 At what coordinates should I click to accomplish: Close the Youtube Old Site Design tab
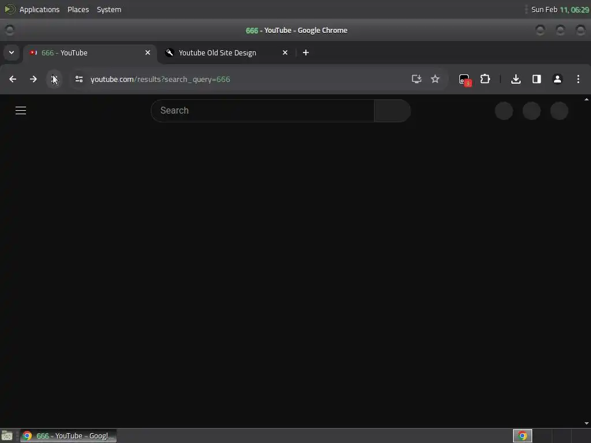coord(285,52)
